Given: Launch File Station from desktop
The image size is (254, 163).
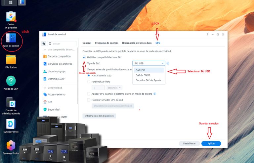Looking at the screenshot, I should coord(11,59).
